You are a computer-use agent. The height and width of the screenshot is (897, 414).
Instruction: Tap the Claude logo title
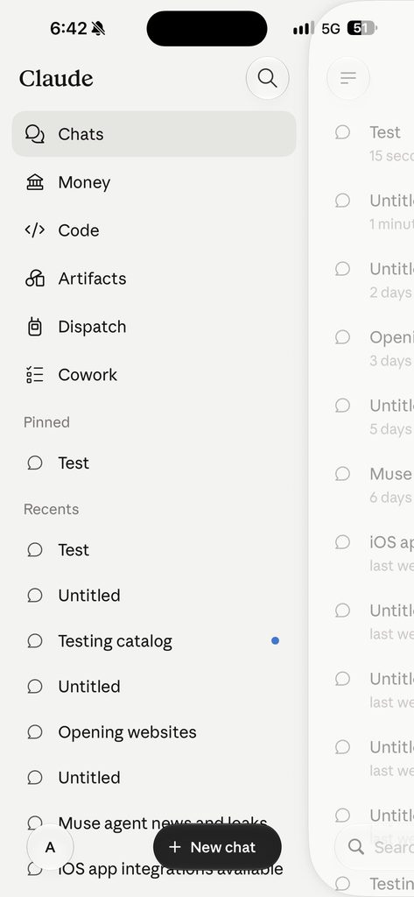(56, 78)
